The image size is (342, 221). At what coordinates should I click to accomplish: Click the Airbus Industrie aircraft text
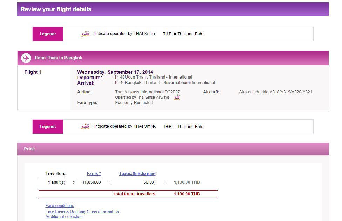[276, 92]
